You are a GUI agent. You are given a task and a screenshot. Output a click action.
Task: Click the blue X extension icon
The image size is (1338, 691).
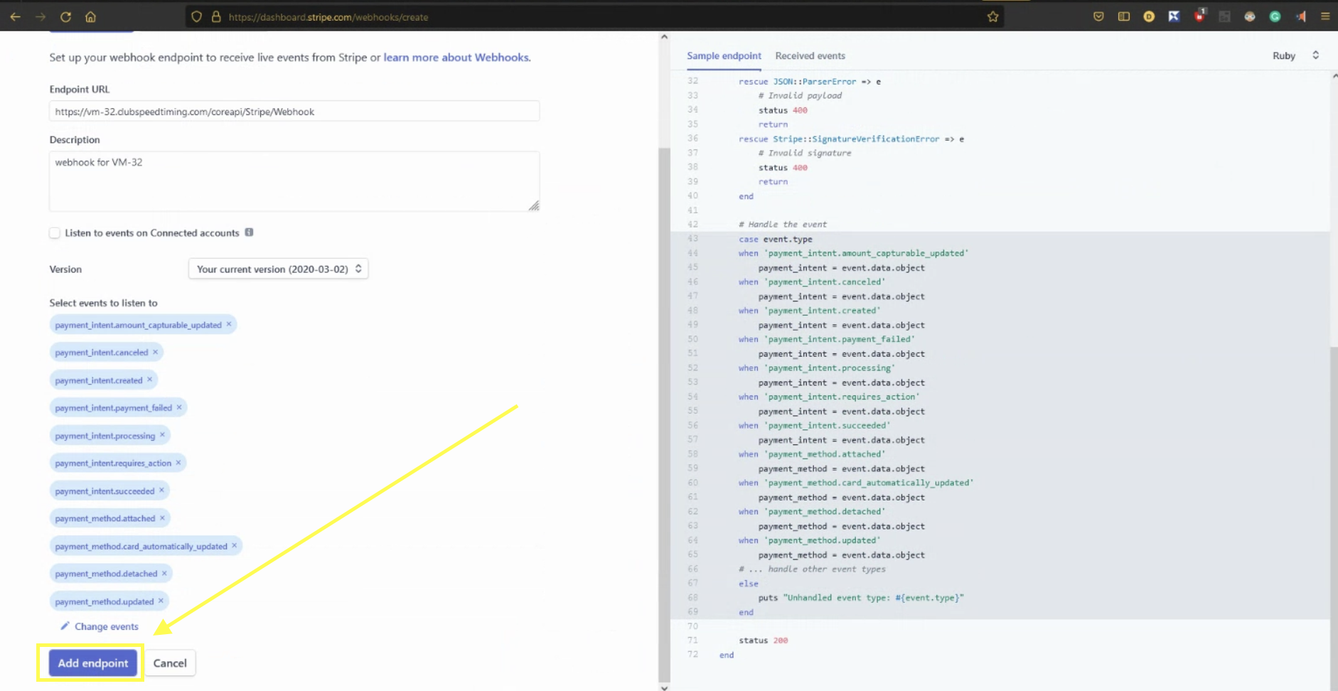pyautogui.click(x=1174, y=16)
